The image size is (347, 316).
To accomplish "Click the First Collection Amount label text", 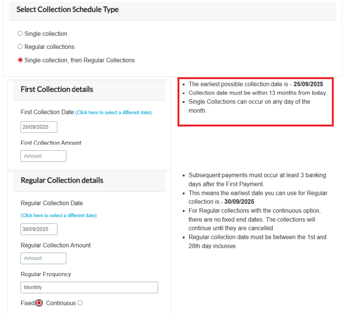I will pyautogui.click(x=51, y=143).
